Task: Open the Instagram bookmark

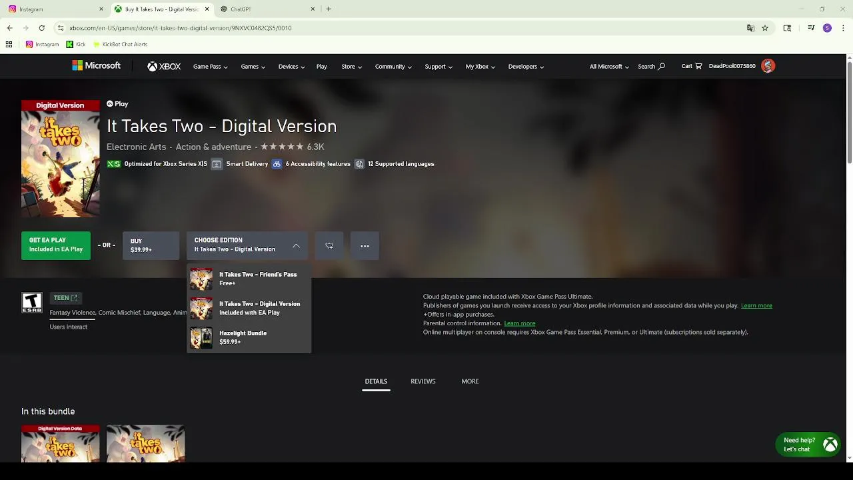Action: click(43, 45)
